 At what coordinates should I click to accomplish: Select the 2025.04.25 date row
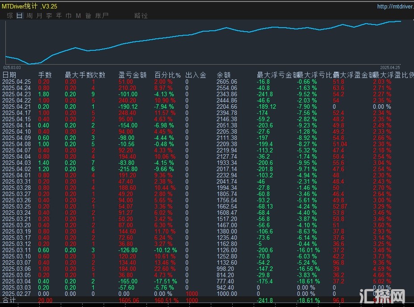click(x=17, y=82)
